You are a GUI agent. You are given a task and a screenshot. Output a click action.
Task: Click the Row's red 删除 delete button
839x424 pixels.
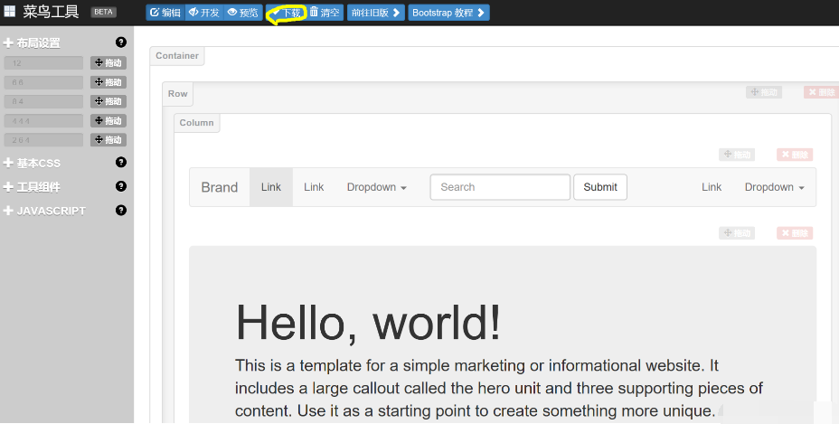821,92
